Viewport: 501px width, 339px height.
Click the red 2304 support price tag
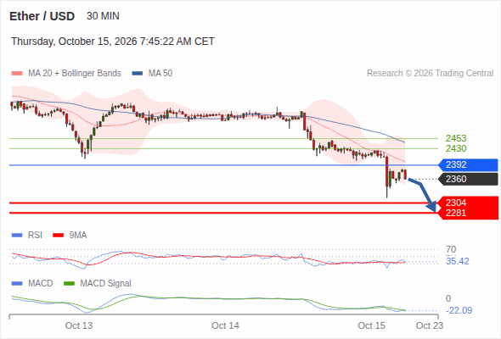[469, 203]
